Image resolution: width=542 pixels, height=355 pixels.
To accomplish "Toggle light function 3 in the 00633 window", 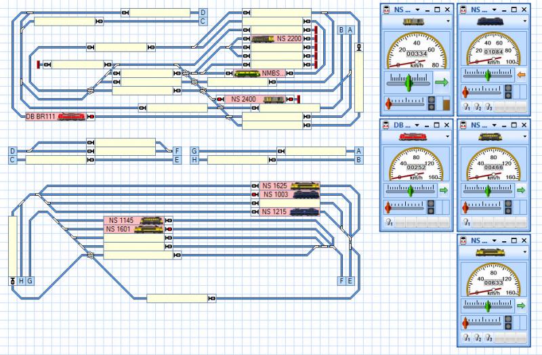I will click(488, 337).
